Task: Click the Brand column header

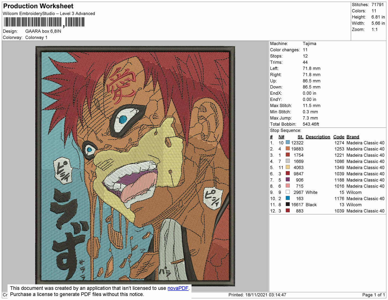Action: [x=353, y=137]
